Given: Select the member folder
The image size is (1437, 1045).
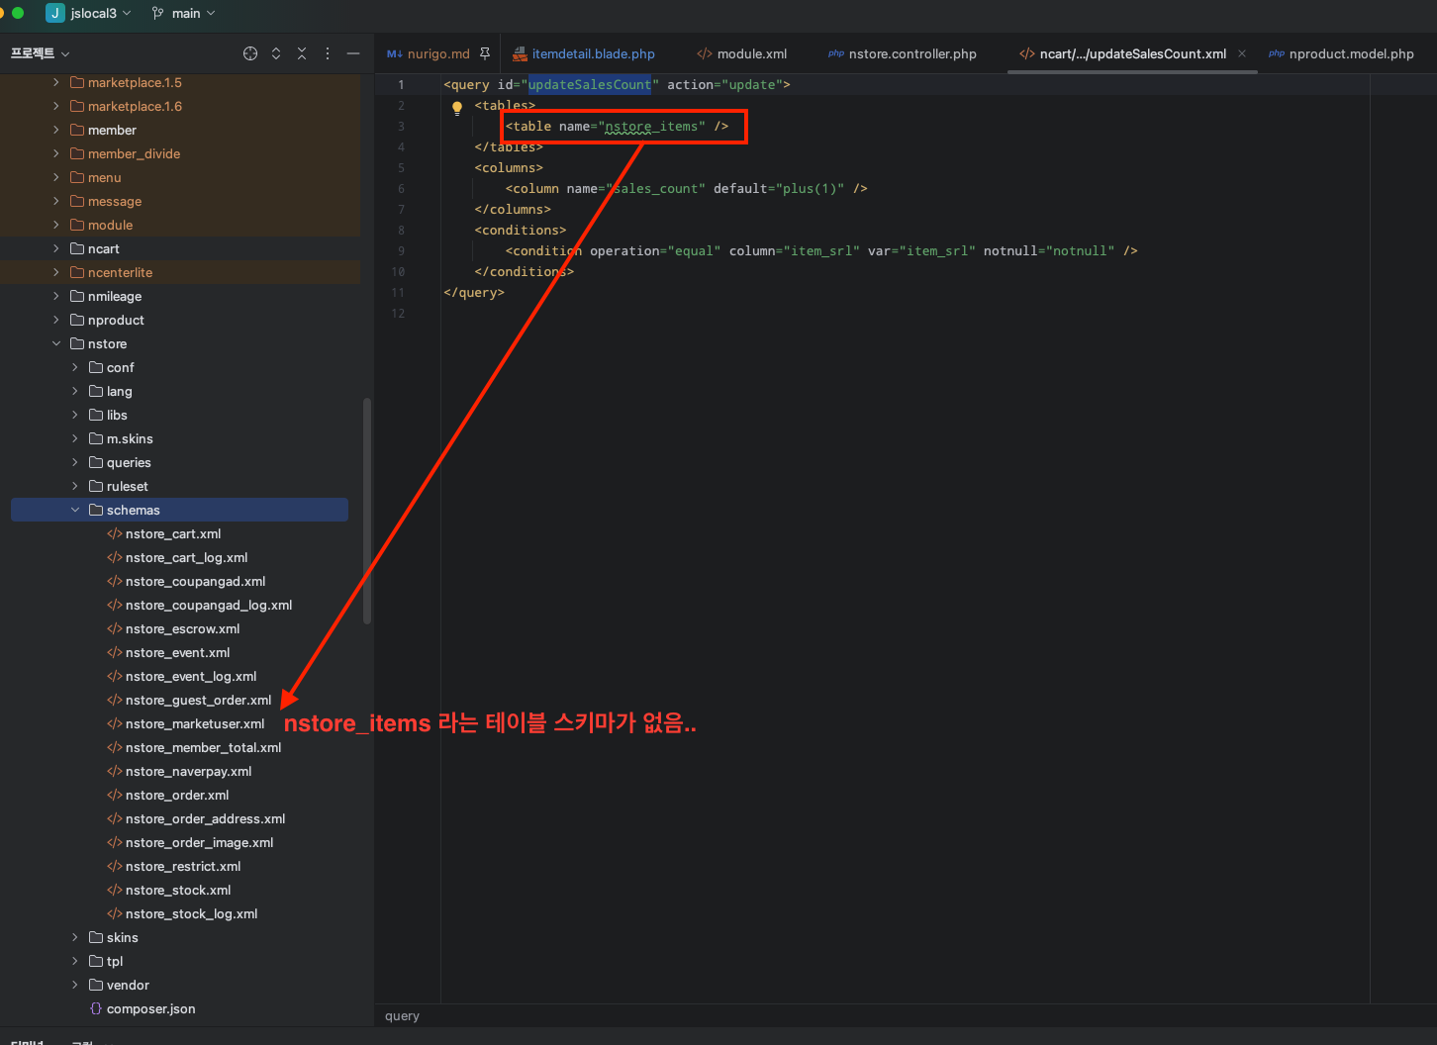Looking at the screenshot, I should point(103,130).
